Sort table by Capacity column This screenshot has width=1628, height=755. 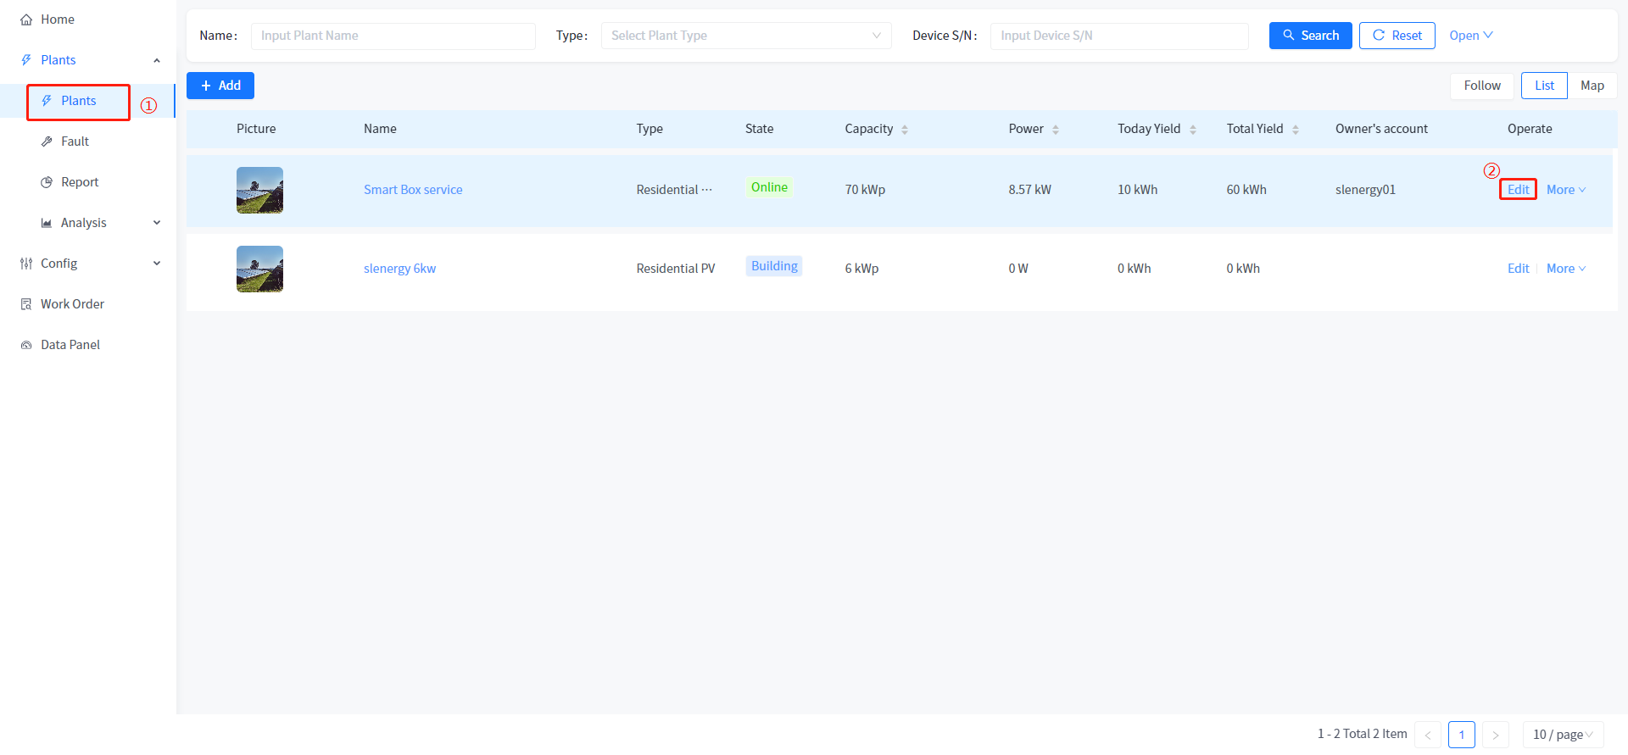click(x=904, y=130)
